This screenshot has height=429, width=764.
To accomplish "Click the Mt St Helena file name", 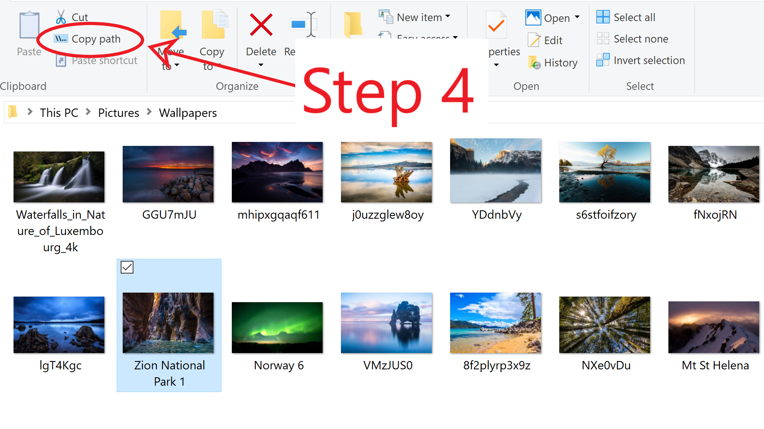I will tap(715, 365).
